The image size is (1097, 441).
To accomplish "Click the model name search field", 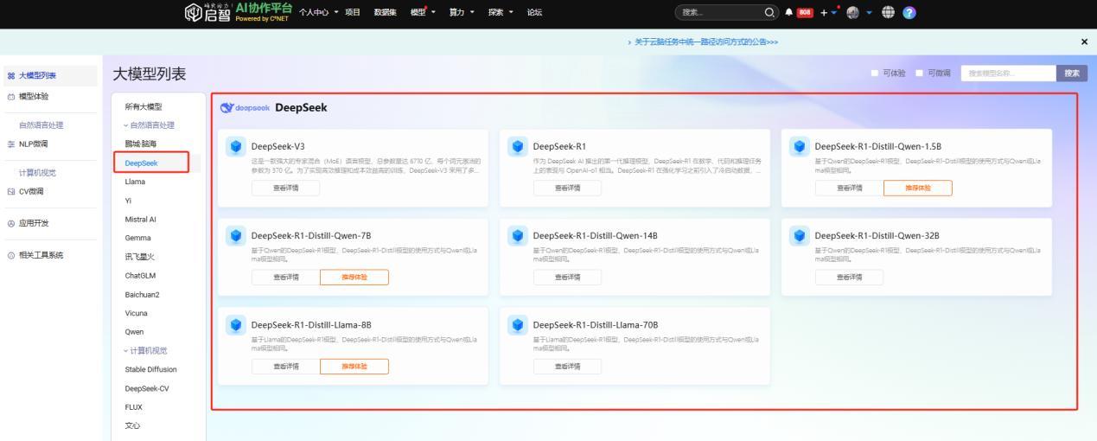I will (1008, 73).
